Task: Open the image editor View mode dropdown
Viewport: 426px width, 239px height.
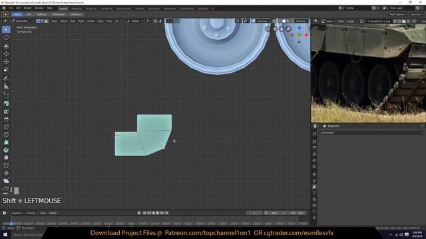Action: [328, 21]
